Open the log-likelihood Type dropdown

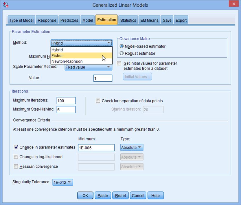(132, 157)
